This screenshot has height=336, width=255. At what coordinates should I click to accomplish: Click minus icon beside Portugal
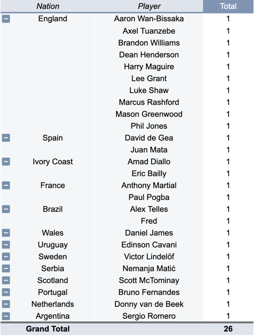pyautogui.click(x=6, y=292)
